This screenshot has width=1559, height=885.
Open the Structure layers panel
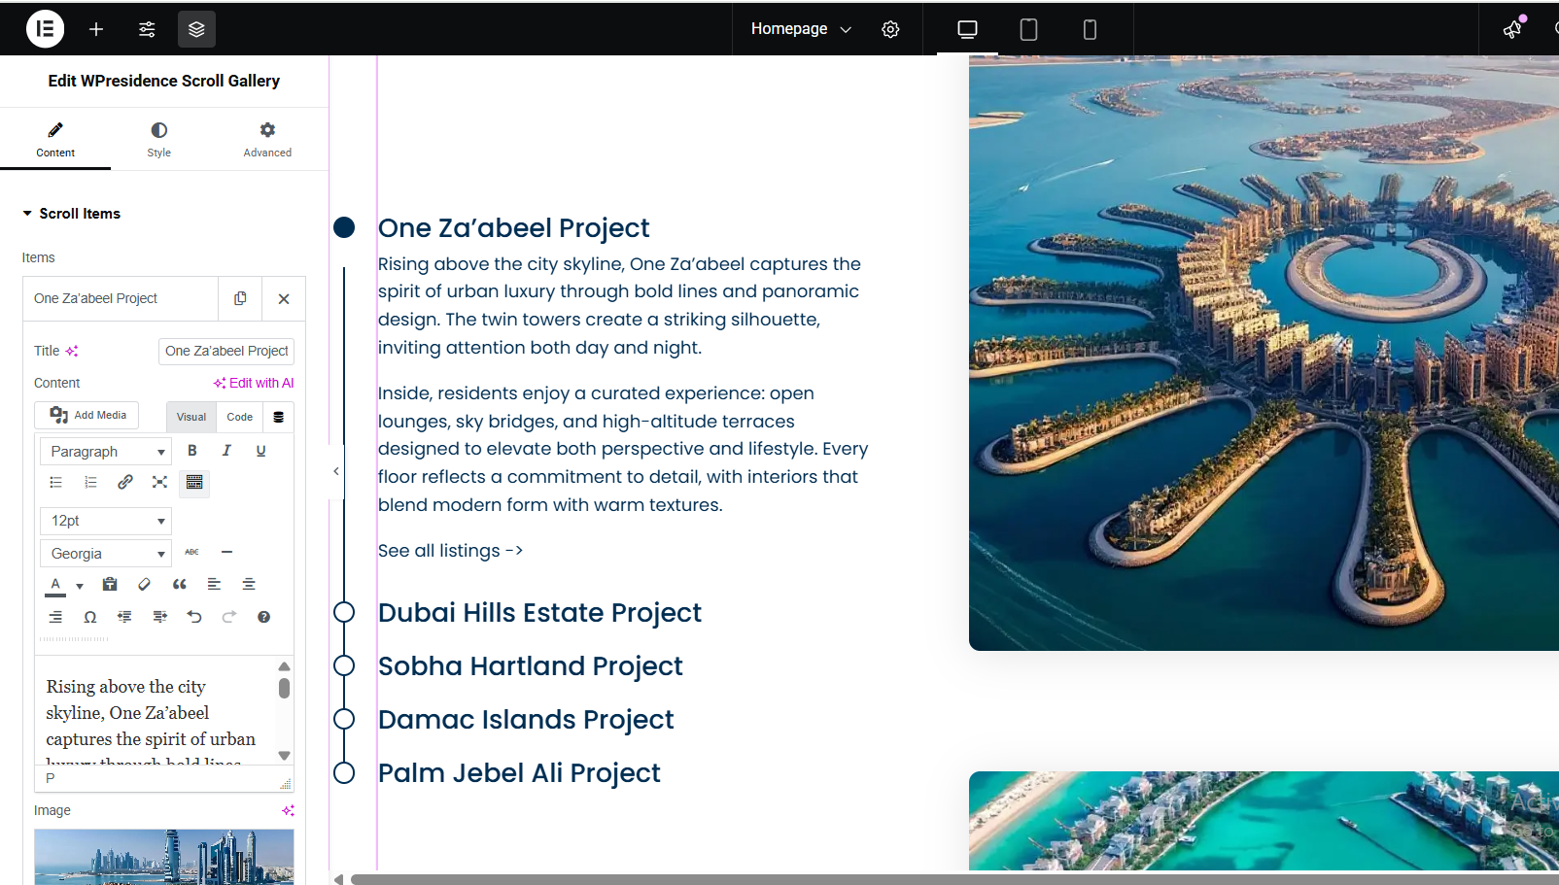click(x=196, y=29)
